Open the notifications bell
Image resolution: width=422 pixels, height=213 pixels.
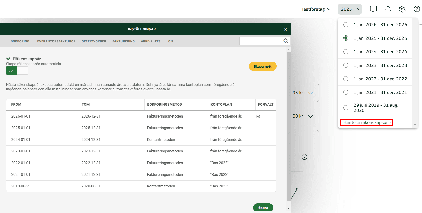coord(388,9)
